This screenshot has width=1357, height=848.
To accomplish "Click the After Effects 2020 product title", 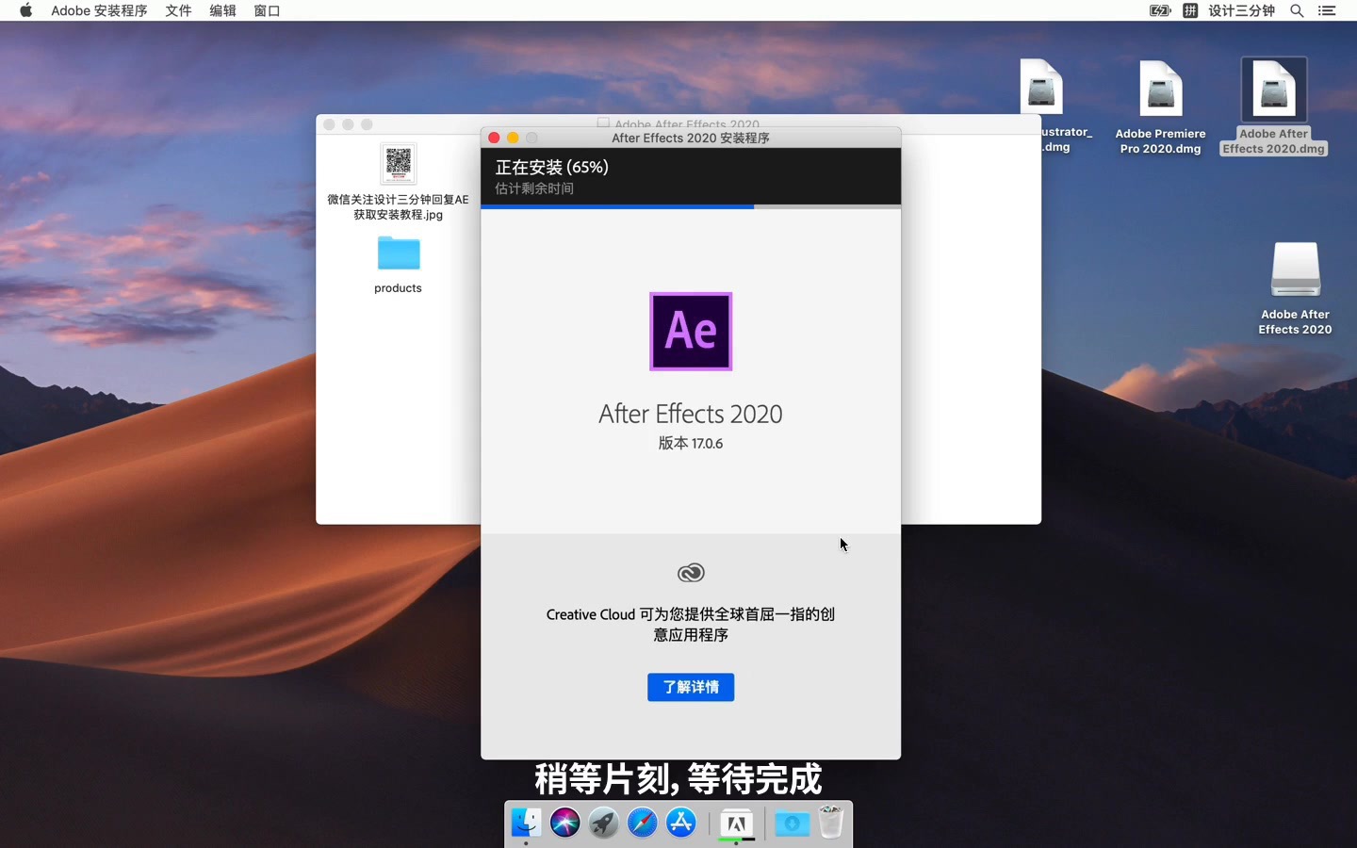I will [x=691, y=414].
